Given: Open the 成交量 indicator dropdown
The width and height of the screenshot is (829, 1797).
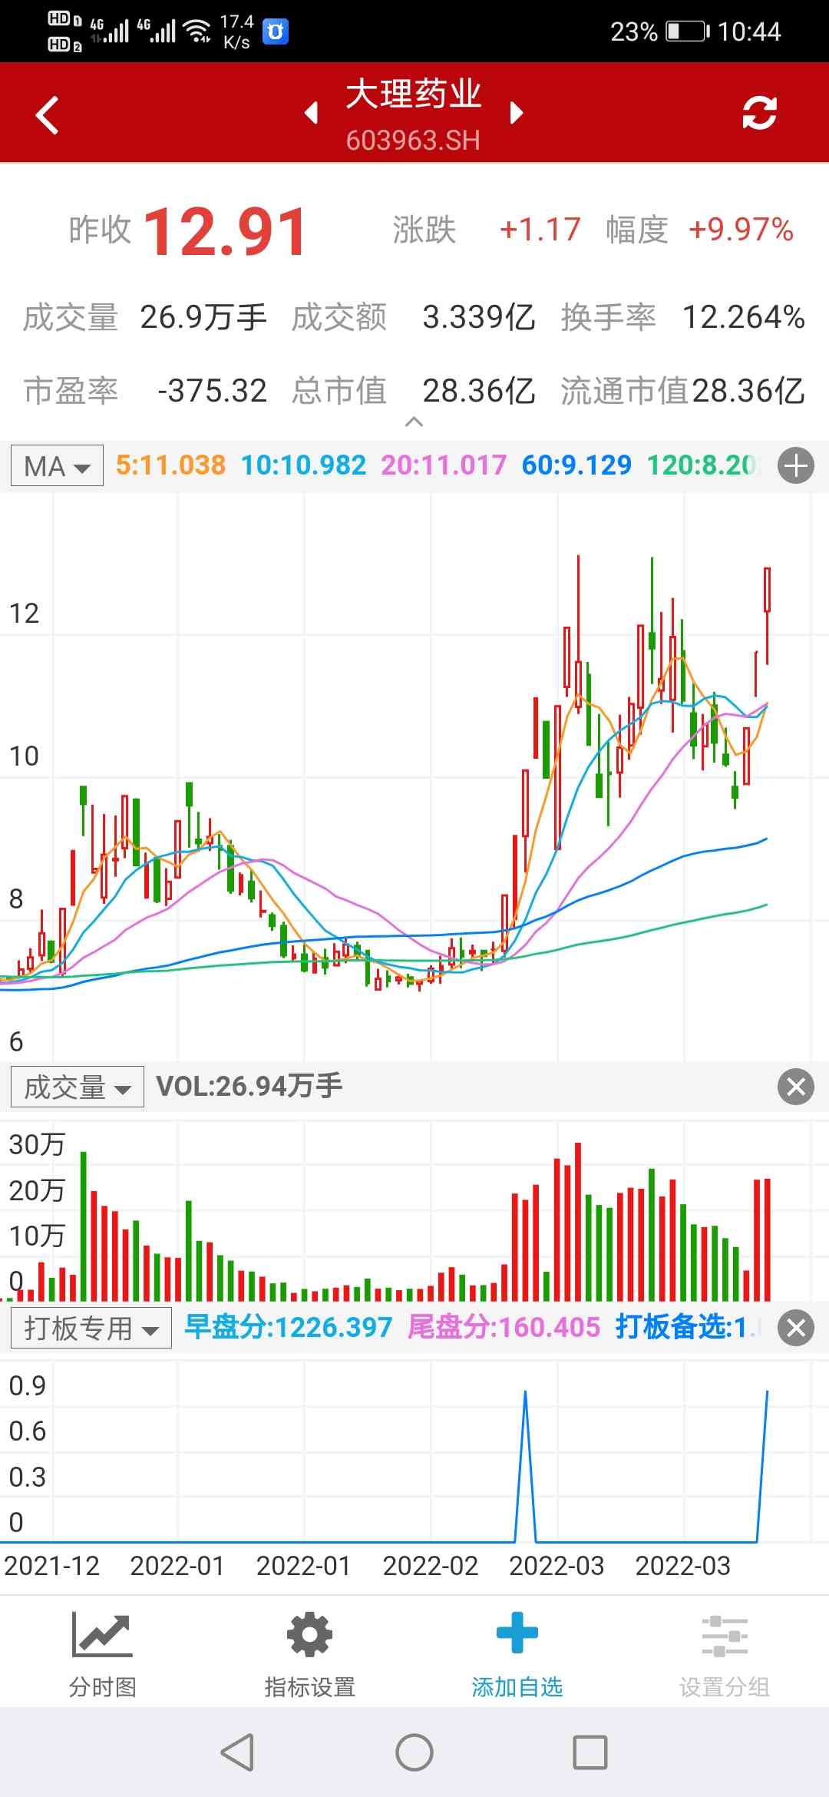Looking at the screenshot, I should click(77, 1087).
